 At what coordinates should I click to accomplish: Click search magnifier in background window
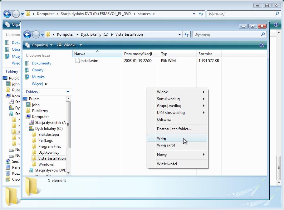point(277,14)
